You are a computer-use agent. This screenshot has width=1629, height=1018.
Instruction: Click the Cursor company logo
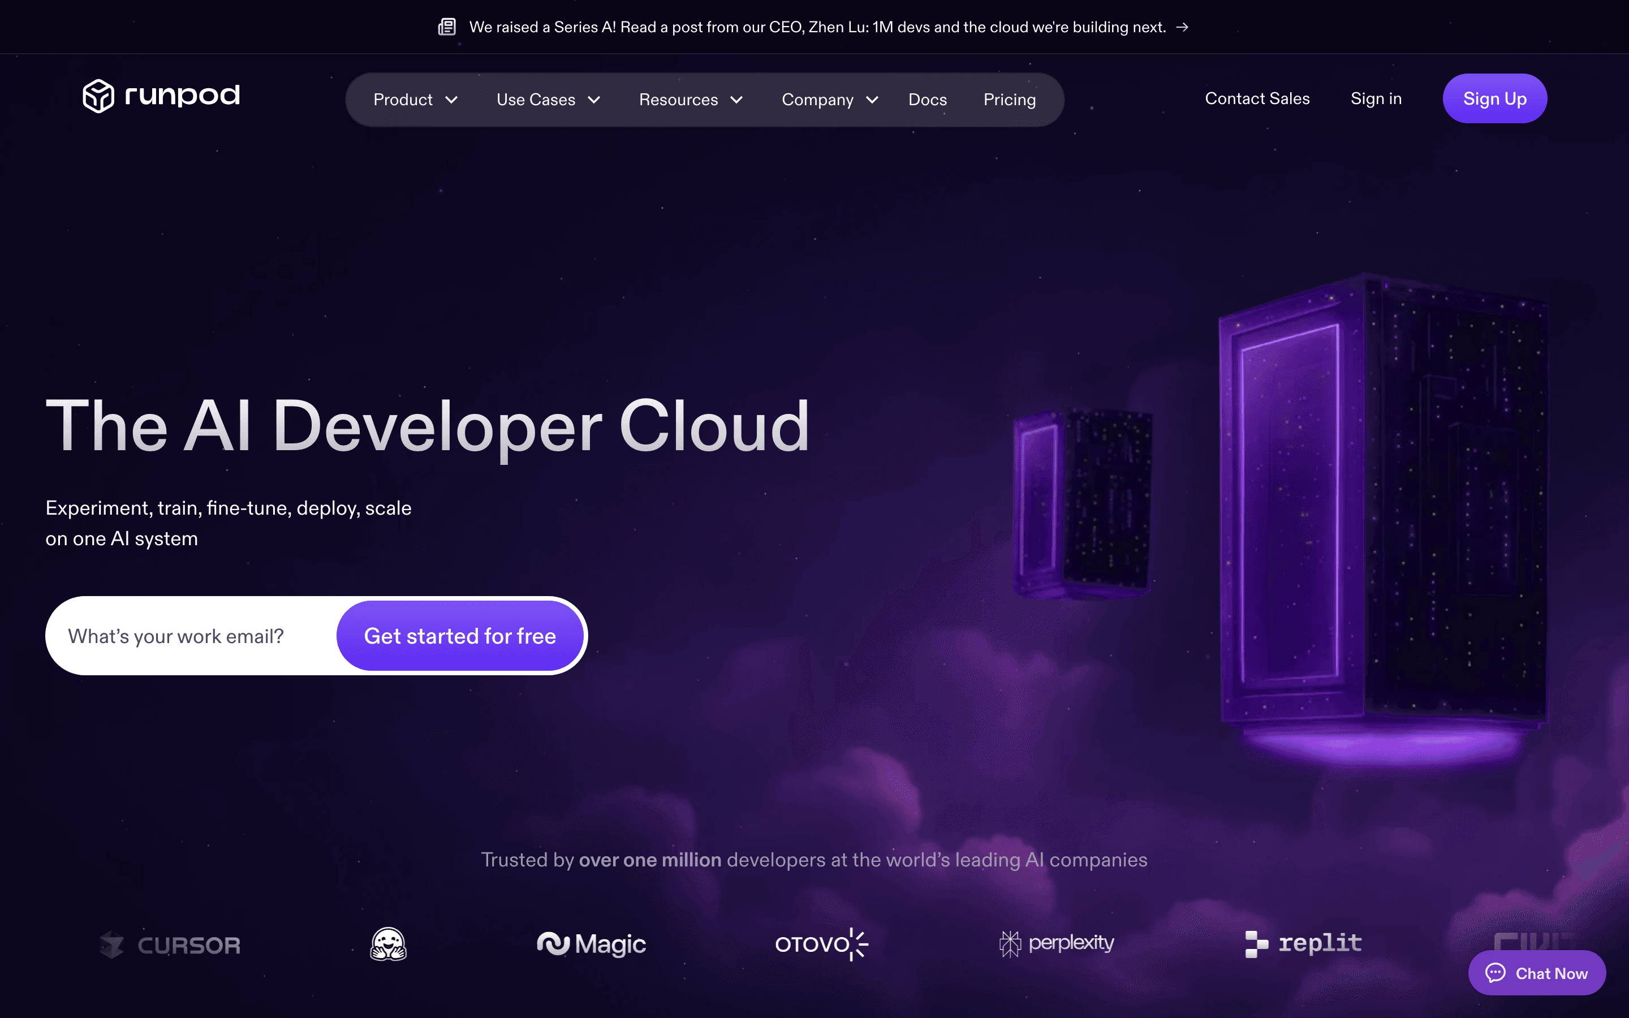tap(170, 944)
